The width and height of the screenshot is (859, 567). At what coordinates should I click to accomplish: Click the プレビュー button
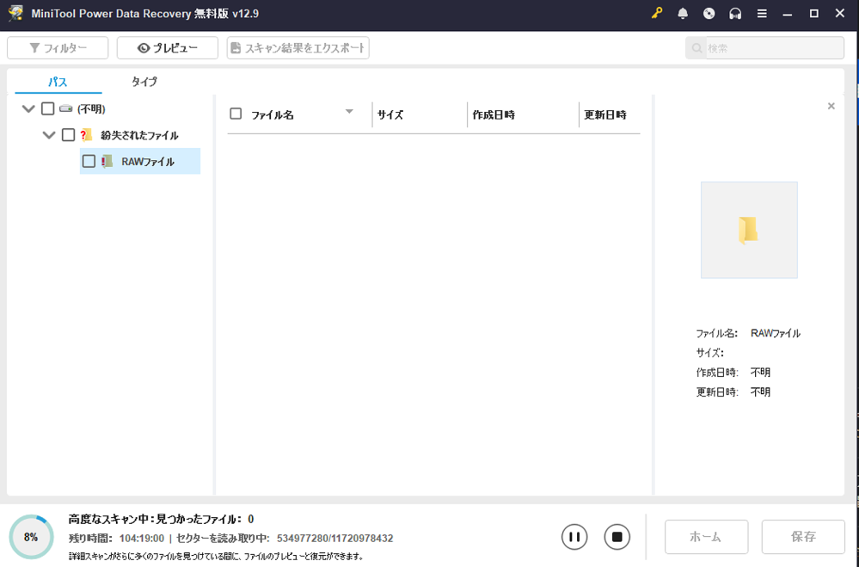point(167,48)
